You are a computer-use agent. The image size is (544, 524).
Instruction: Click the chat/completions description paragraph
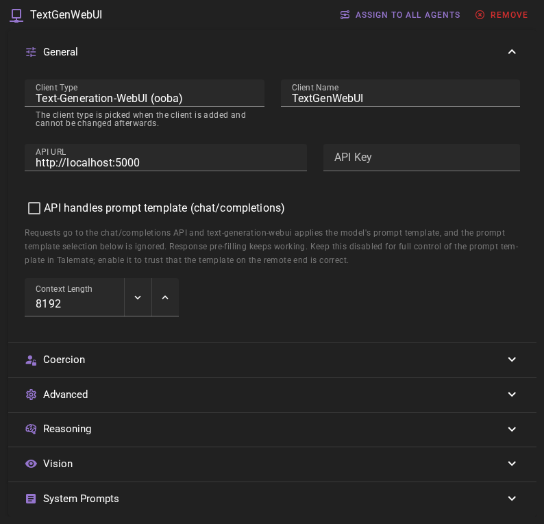271,247
